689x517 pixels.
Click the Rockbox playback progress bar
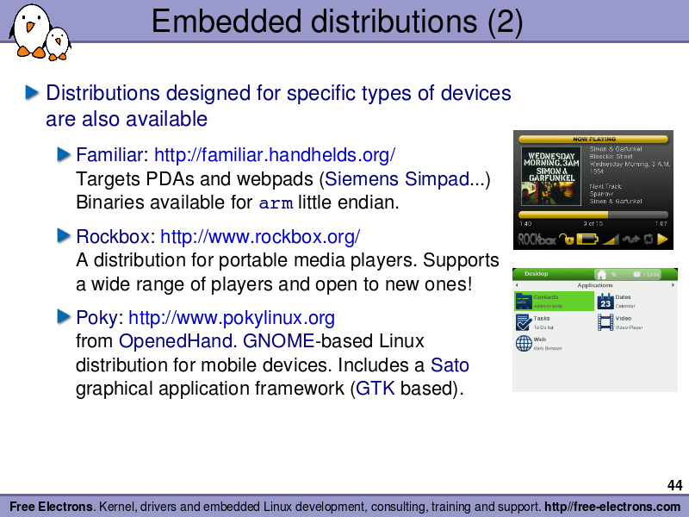tap(593, 215)
